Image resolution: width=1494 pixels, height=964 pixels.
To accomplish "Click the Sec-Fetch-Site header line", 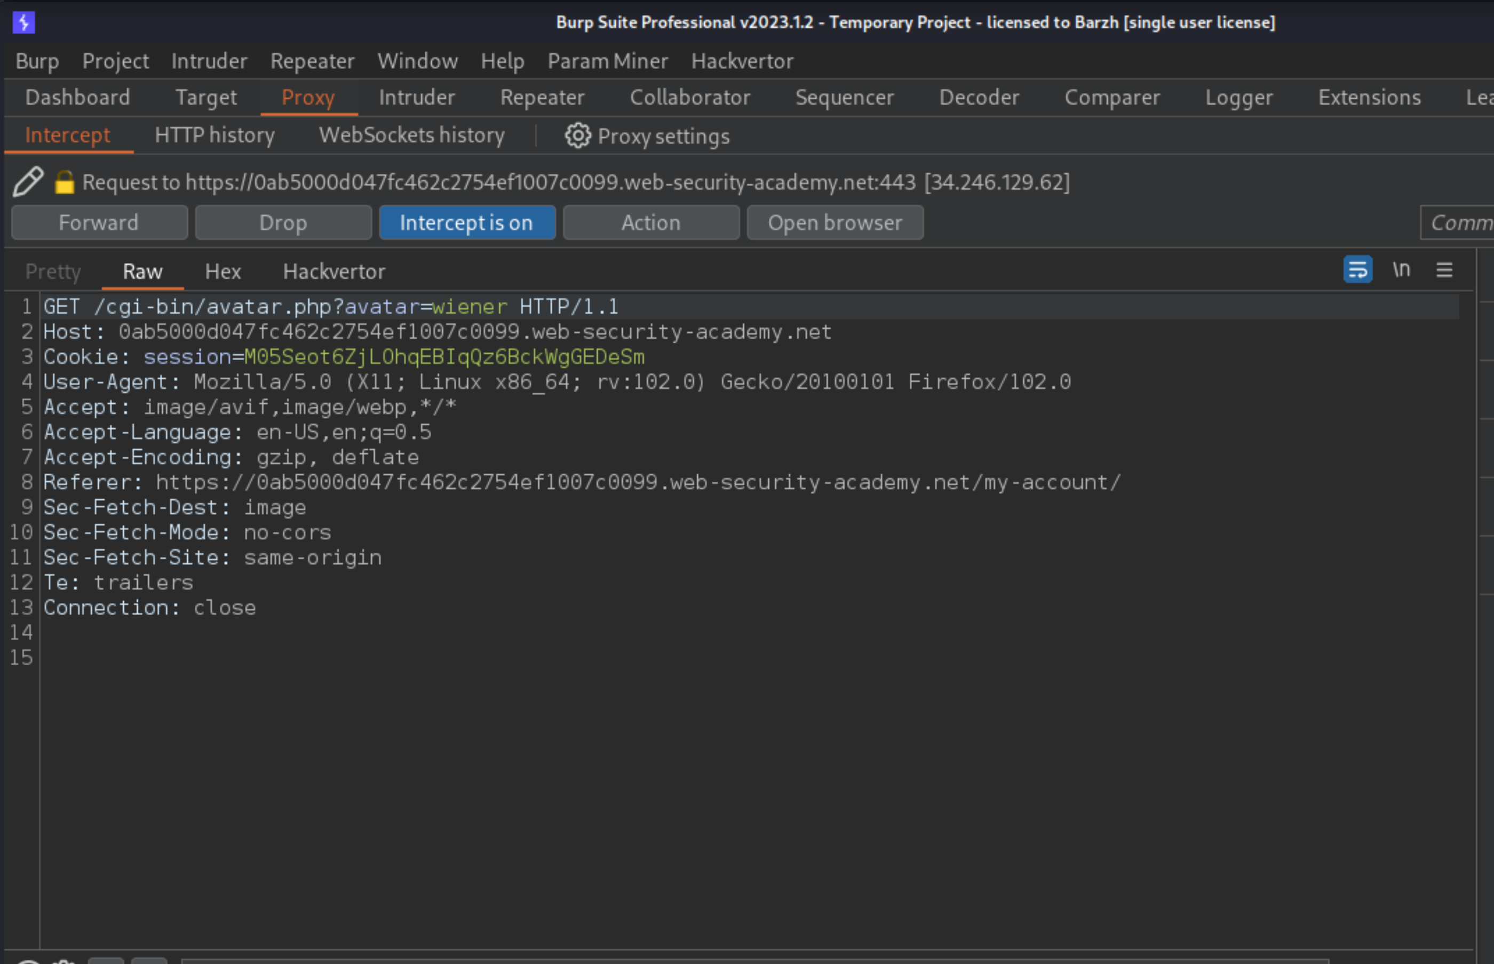I will click(x=212, y=557).
